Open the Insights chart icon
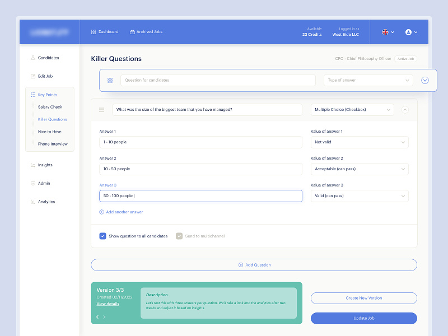 [34, 165]
